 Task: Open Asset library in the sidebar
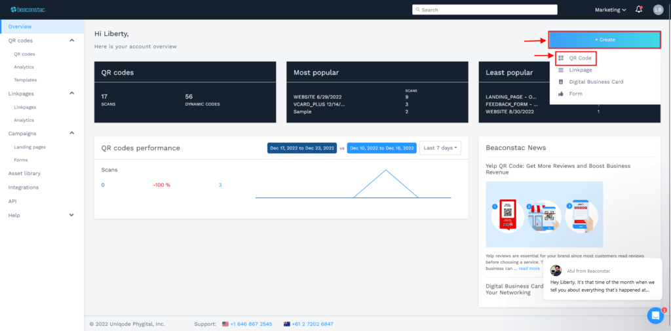24,174
